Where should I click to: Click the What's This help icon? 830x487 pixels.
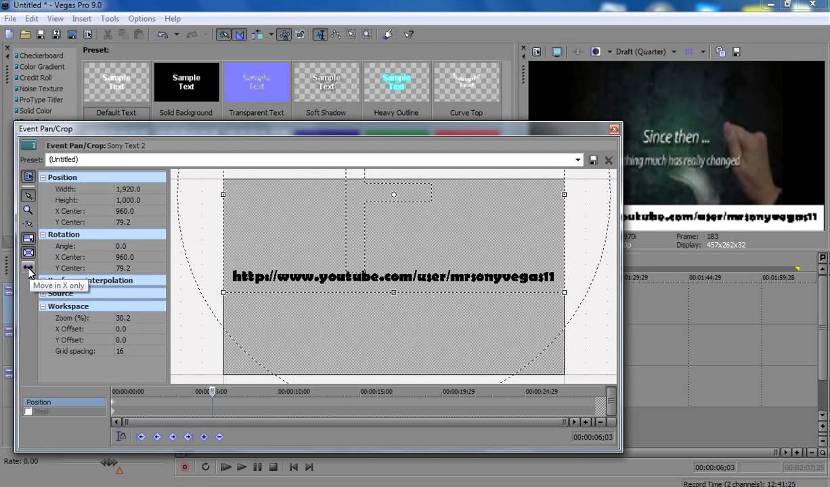pyautogui.click(x=409, y=34)
